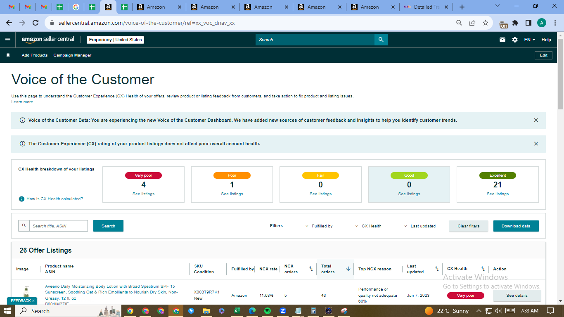This screenshot has width=564, height=317.
Task: Bookmark this page with the star icon
Action: pyautogui.click(x=486, y=23)
